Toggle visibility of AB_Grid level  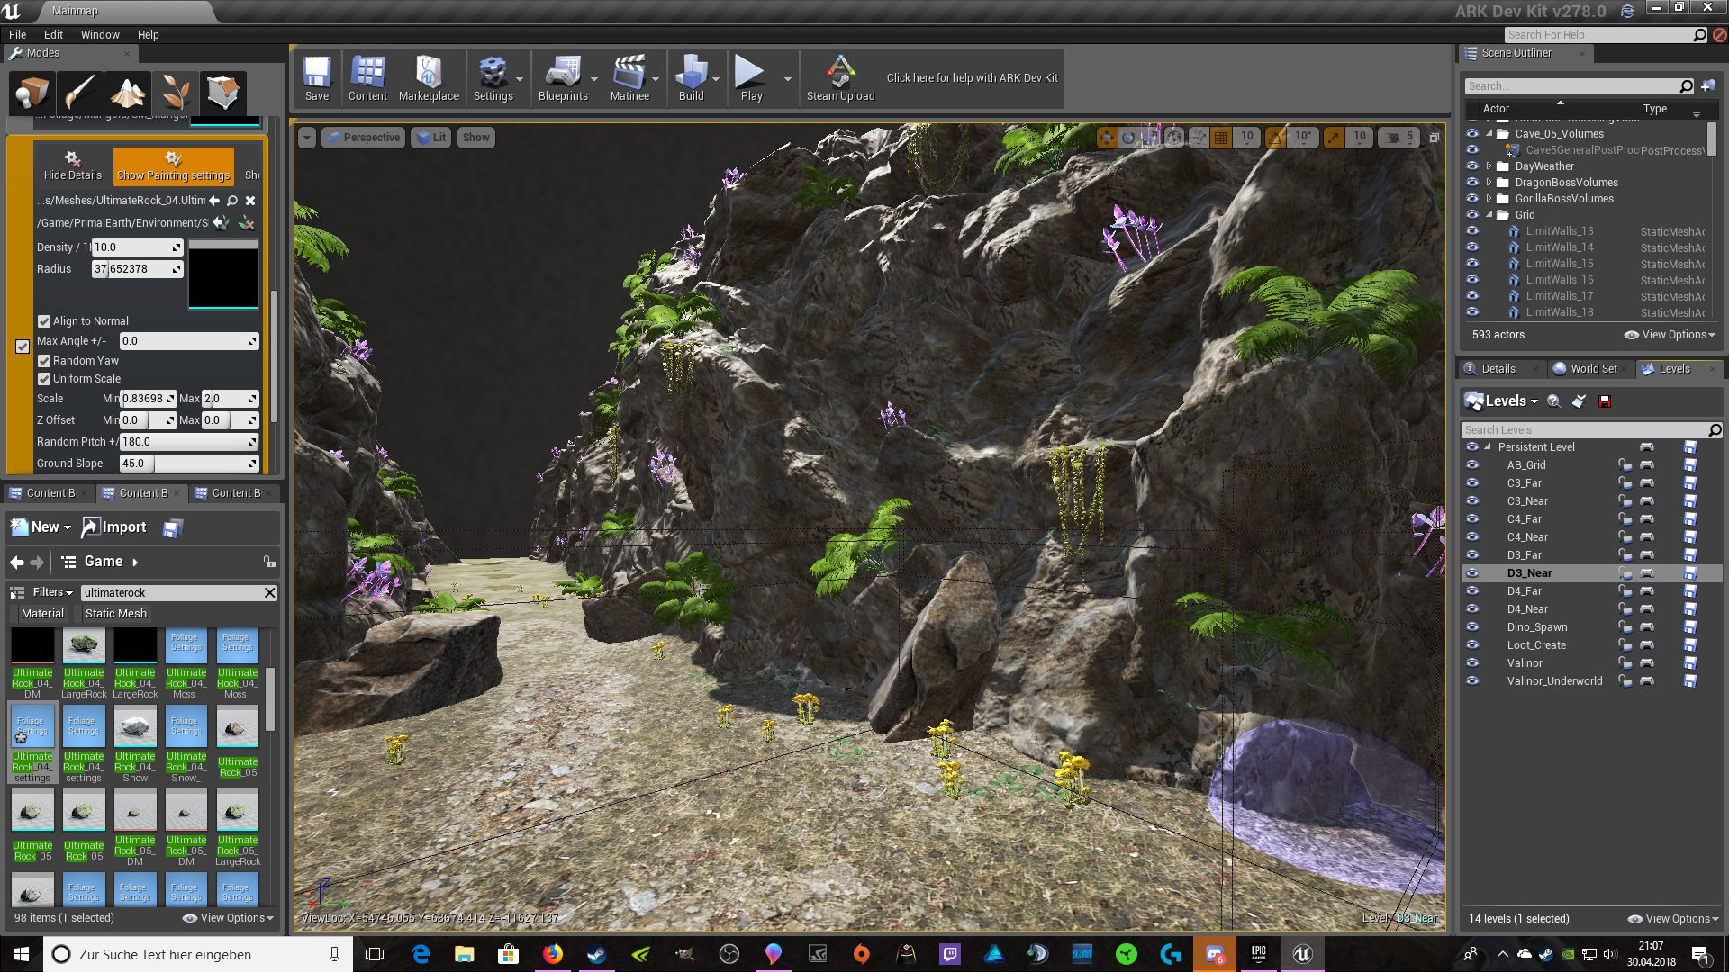point(1472,465)
